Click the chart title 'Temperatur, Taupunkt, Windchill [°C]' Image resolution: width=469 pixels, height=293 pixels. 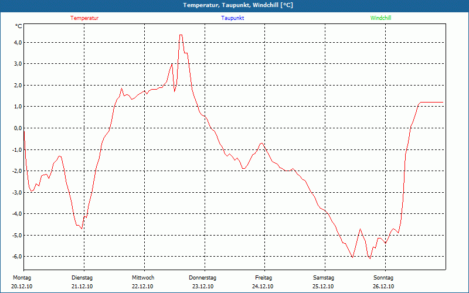(238, 5)
